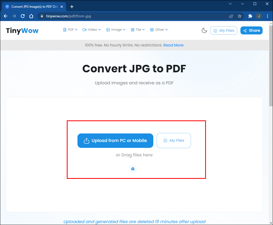The image size is (273, 225).
Task: Select the Convert JPG Image(s) to PDF tab
Action: [x=34, y=7]
